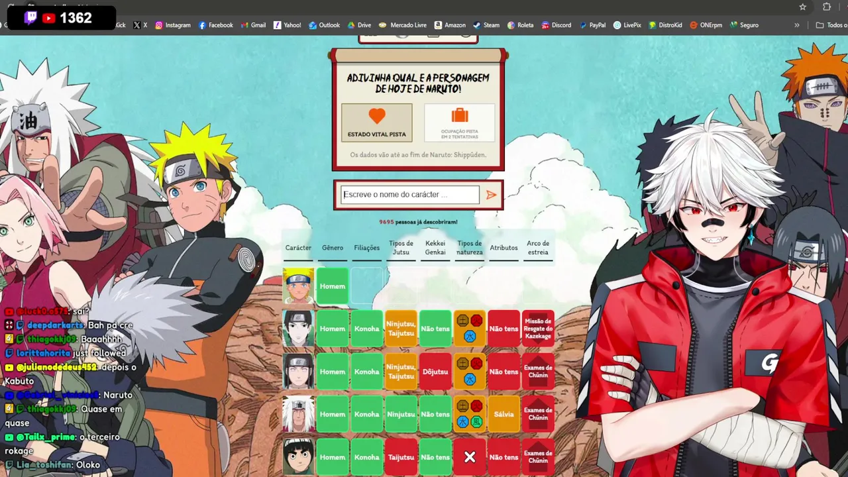Click the Rock Lee portrait in last row
This screenshot has width=848, height=477.
point(298,457)
